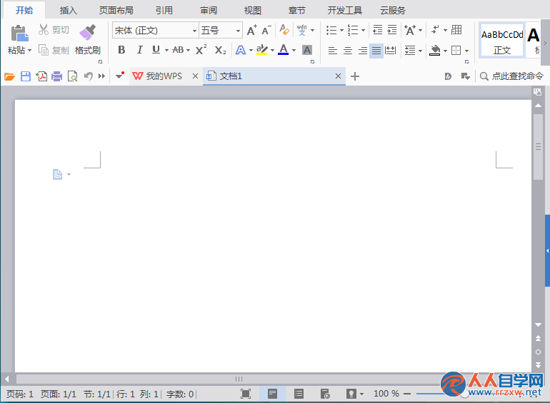Save document with the floppy disk icon
Image resolution: width=550 pixels, height=403 pixels.
(26, 76)
